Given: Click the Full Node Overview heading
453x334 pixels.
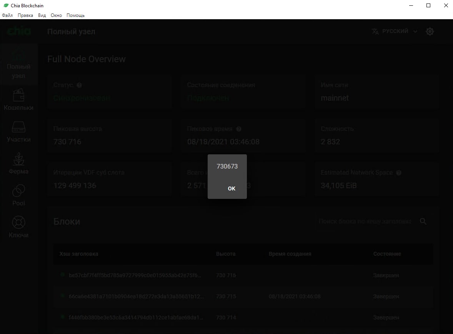Looking at the screenshot, I should [x=87, y=59].
